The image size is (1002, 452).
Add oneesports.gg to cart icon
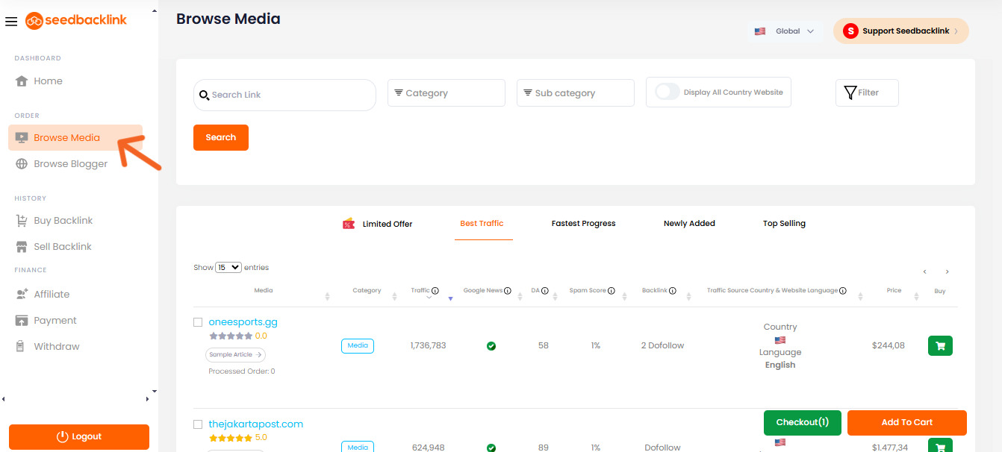tap(940, 346)
